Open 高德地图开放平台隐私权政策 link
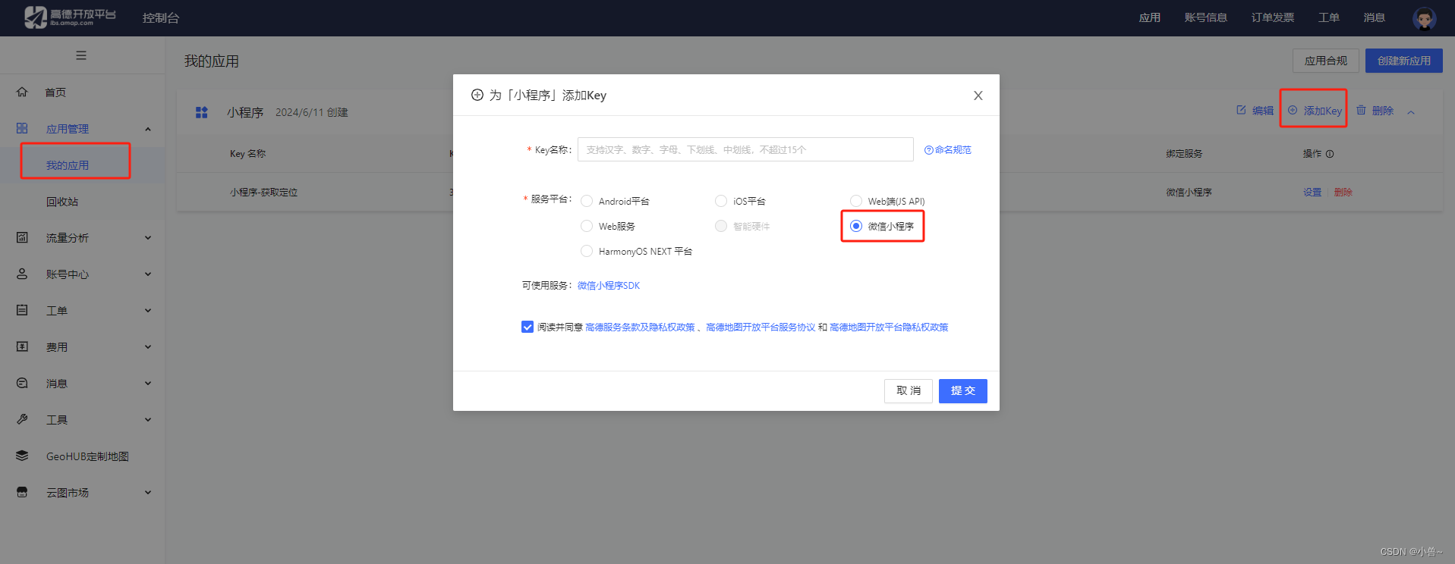Screen dimensions: 1455x564 click(x=889, y=327)
